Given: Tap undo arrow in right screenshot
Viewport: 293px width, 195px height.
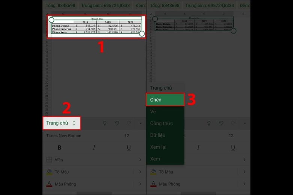Looking at the screenshot, I should point(221,123).
